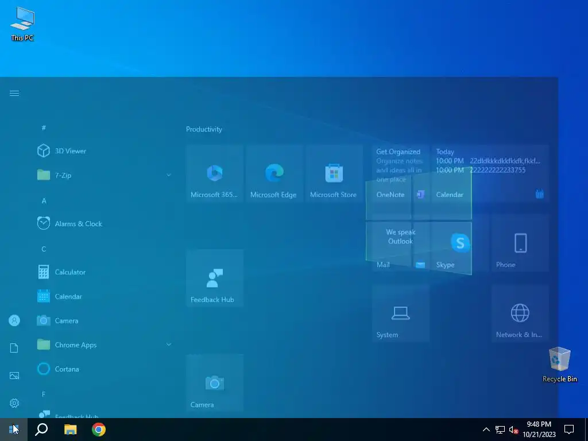
Task: Open the System tile
Action: click(400, 314)
